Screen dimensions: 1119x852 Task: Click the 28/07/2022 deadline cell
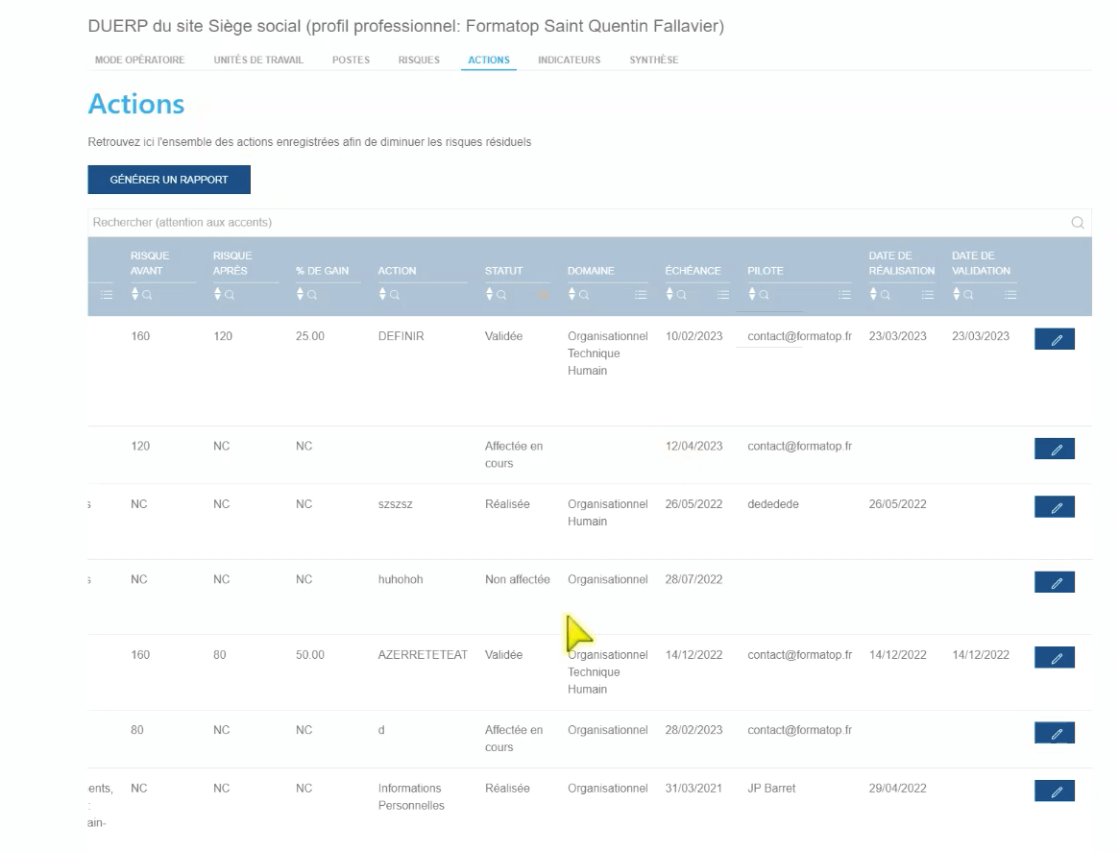[x=693, y=579]
